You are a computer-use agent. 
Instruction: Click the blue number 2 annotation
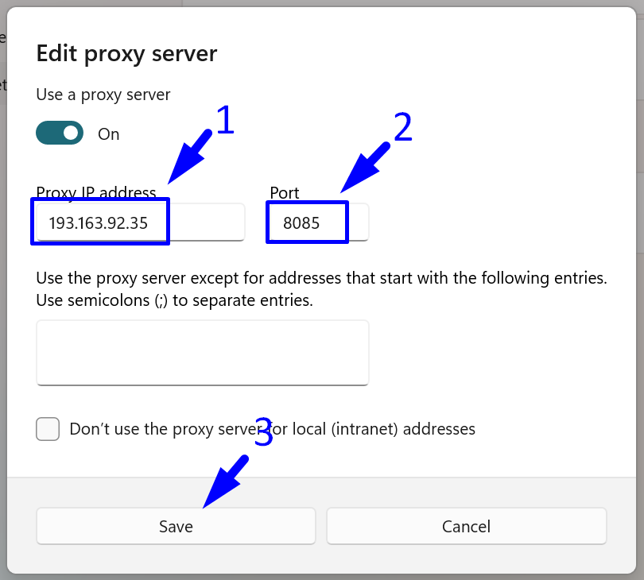coord(403,128)
